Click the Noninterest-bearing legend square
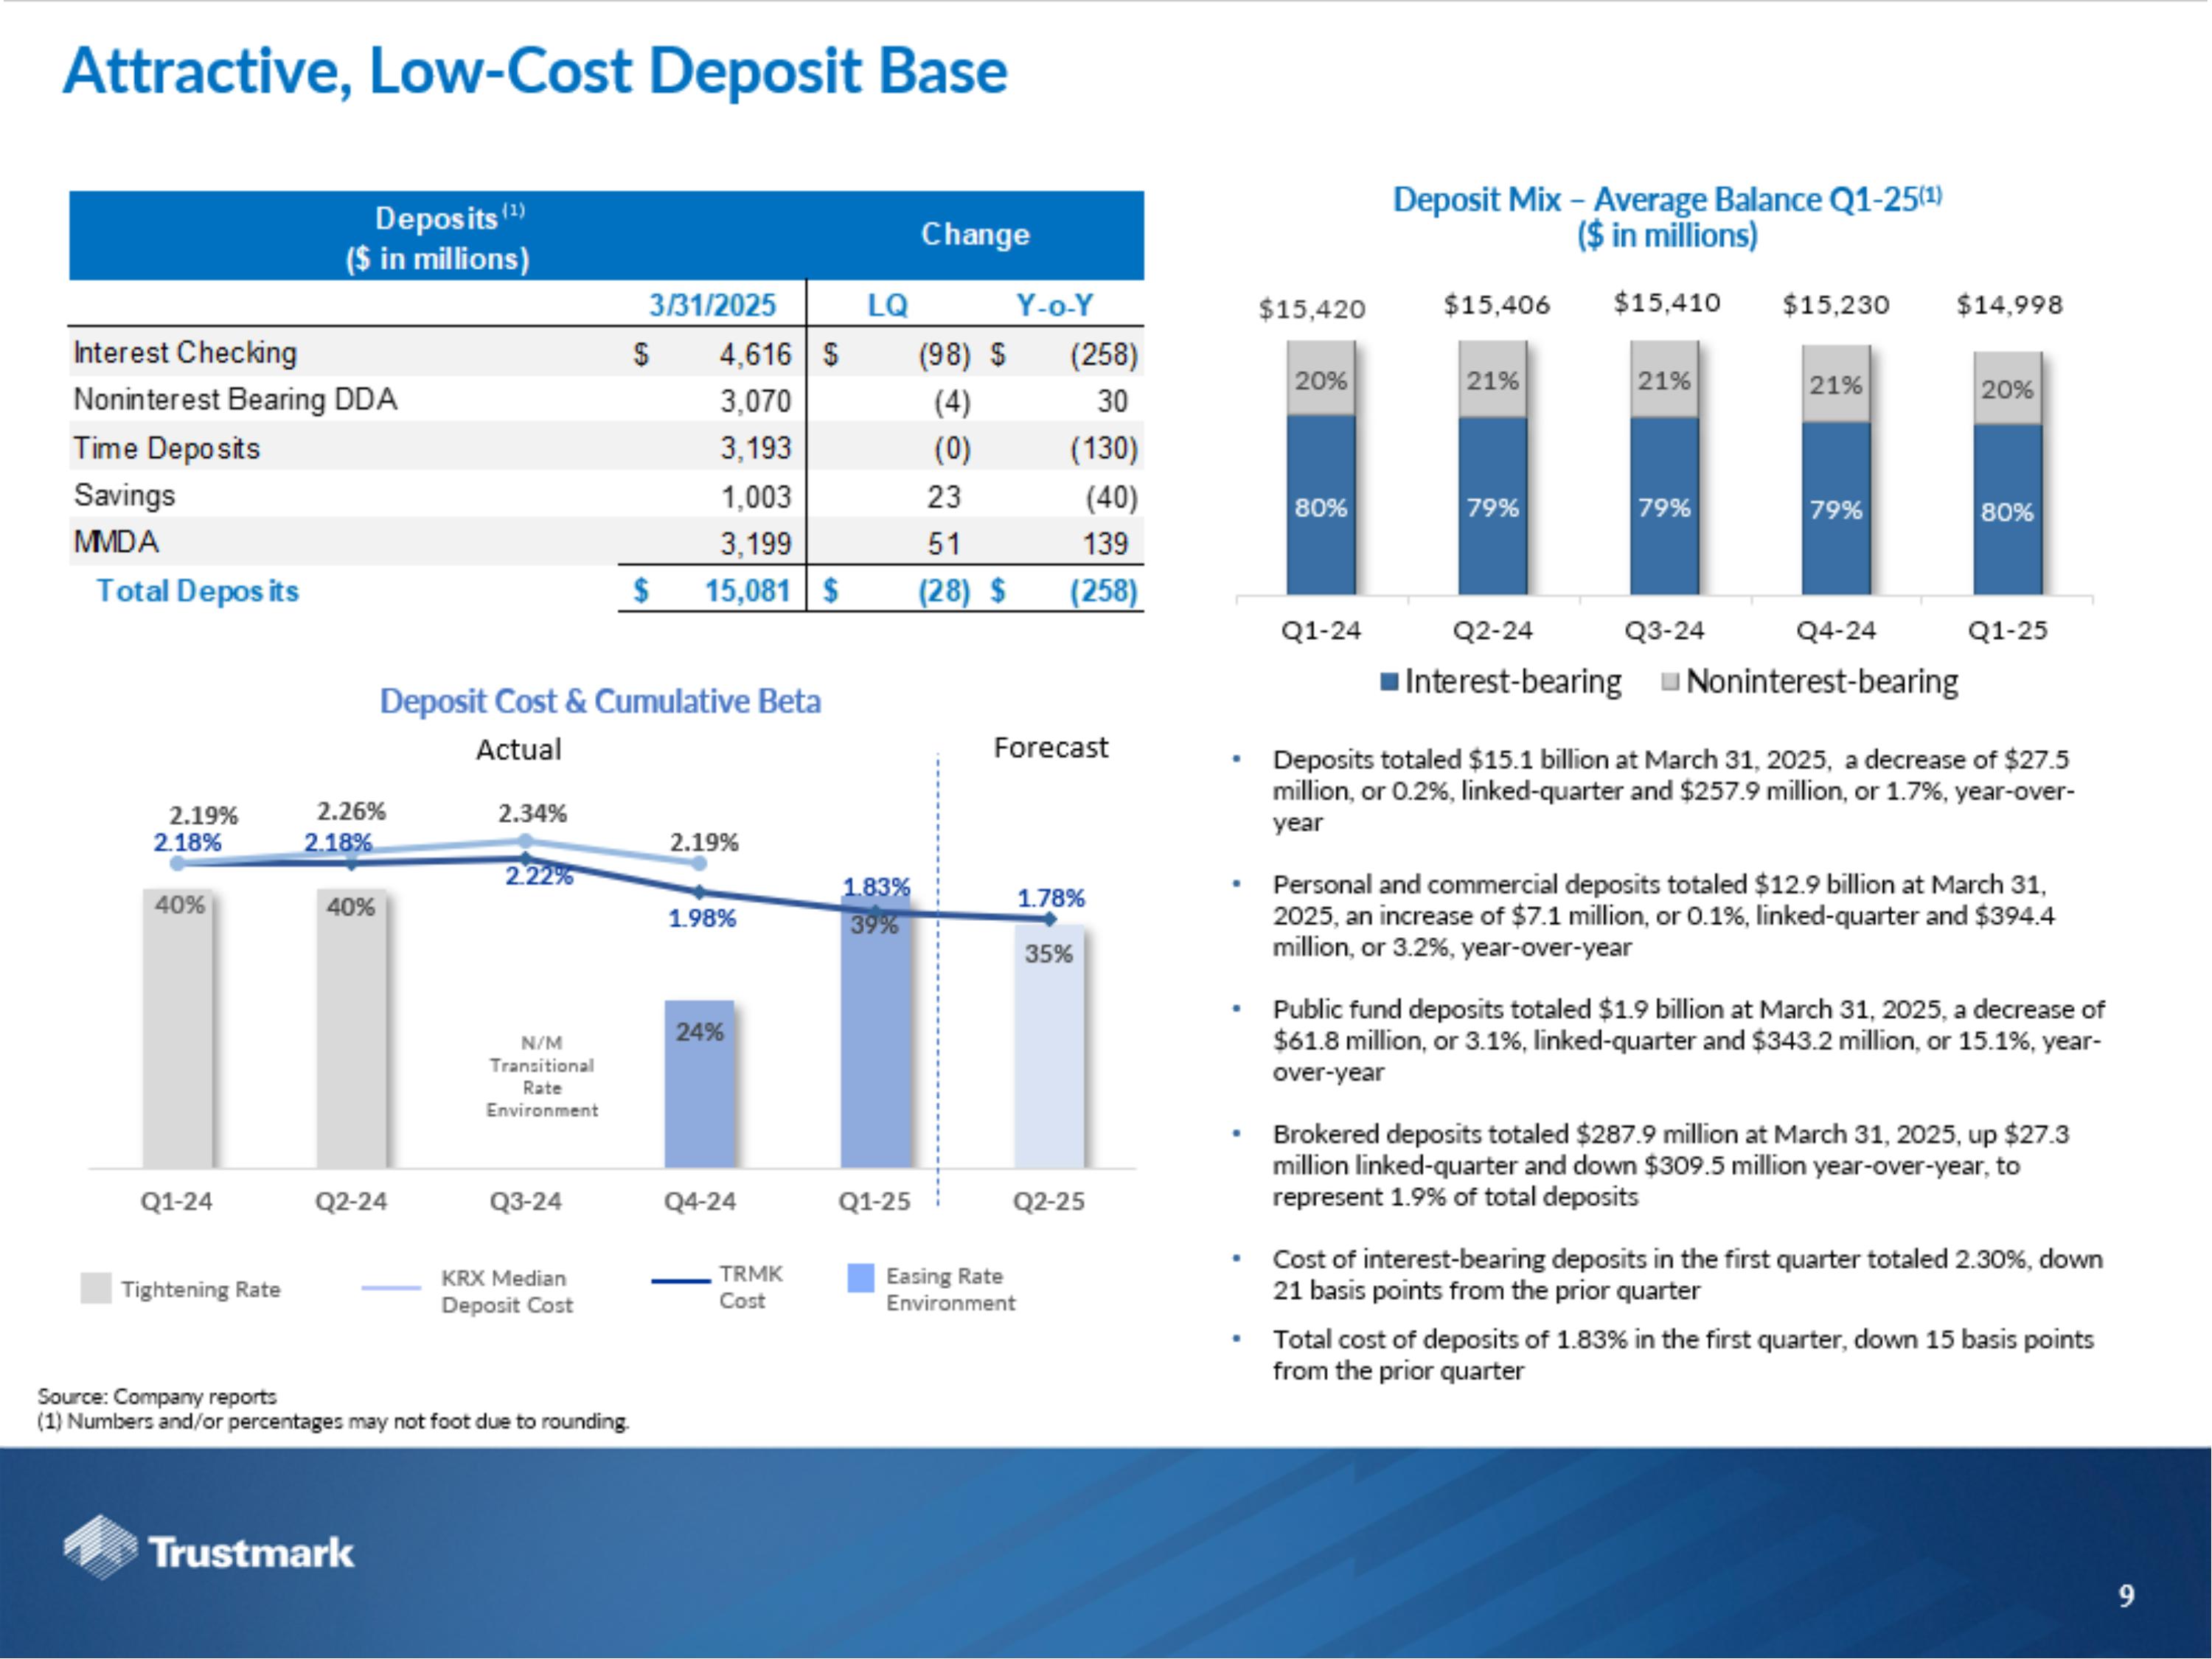 coord(1669,682)
